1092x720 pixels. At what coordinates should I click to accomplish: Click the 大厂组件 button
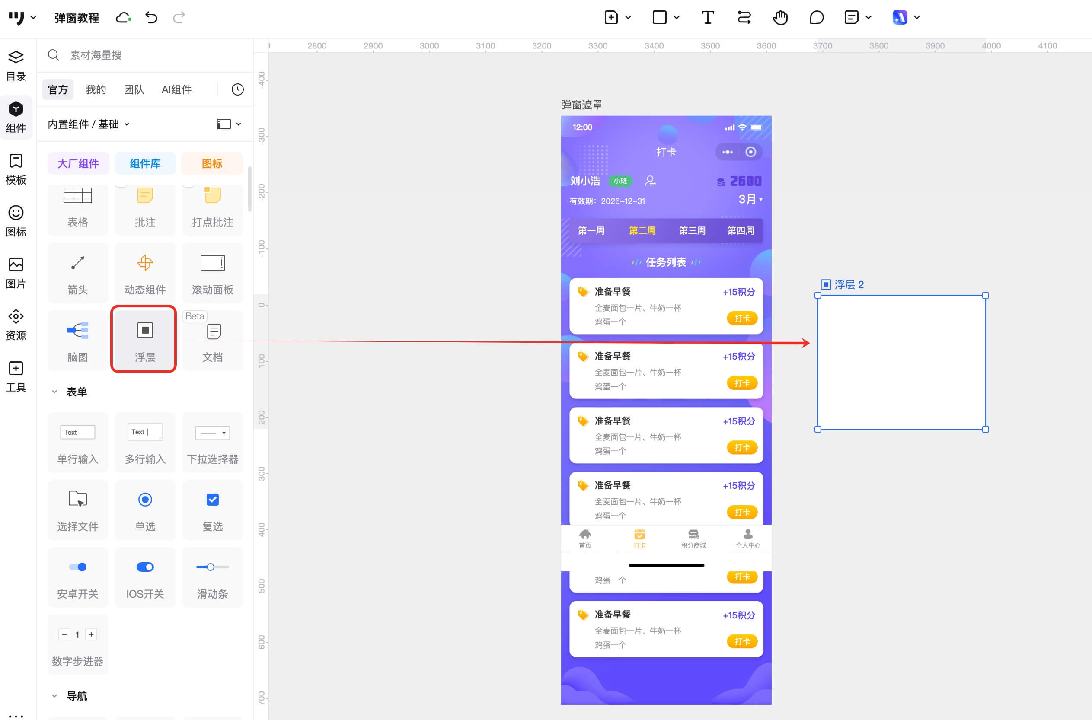pos(78,163)
